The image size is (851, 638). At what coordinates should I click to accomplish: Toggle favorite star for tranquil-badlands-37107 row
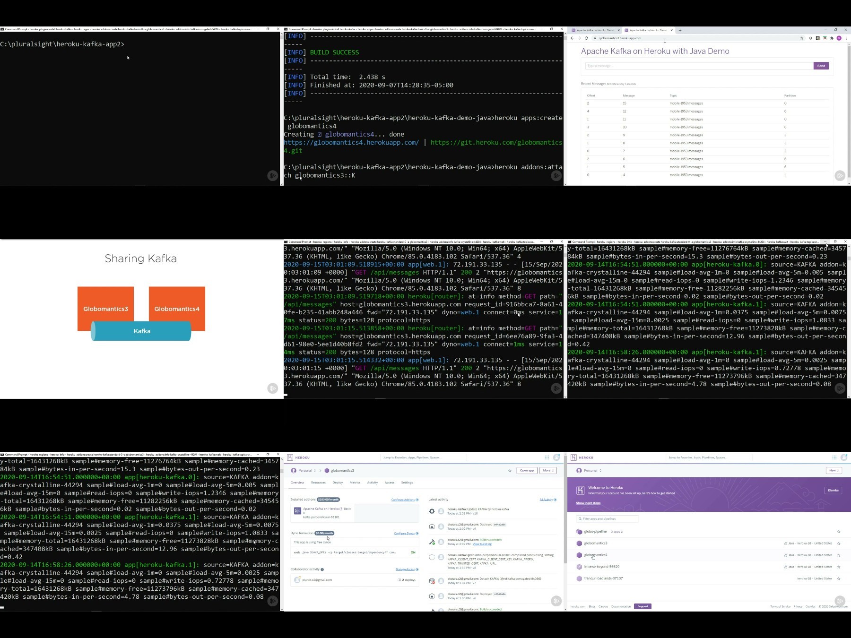coord(839,578)
